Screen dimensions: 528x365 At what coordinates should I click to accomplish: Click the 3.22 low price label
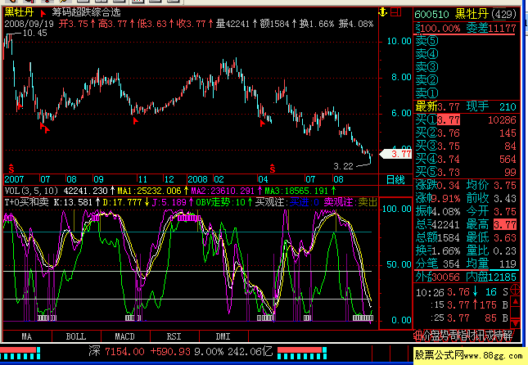pos(344,166)
